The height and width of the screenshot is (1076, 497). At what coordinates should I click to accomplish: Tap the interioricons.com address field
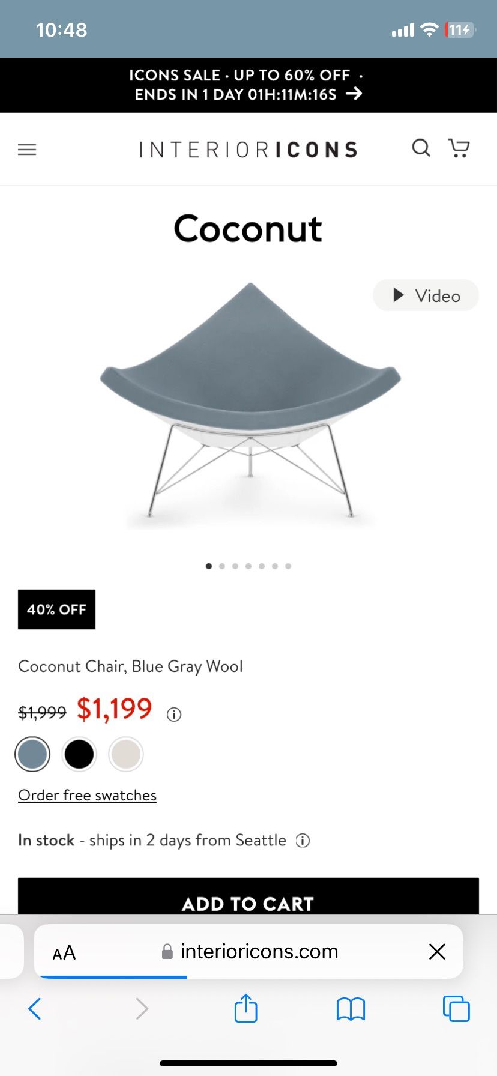tap(258, 952)
